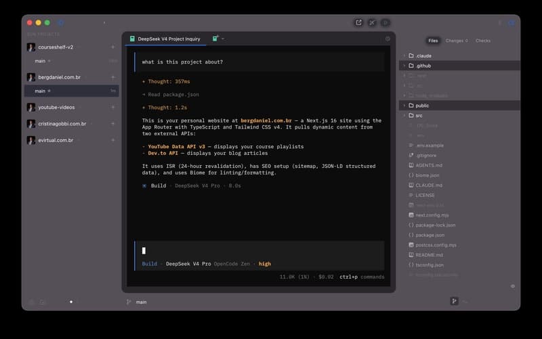Open the dropdown arrow next to new tab icon
Viewport: 542px width, 339px height.
(x=223, y=39)
